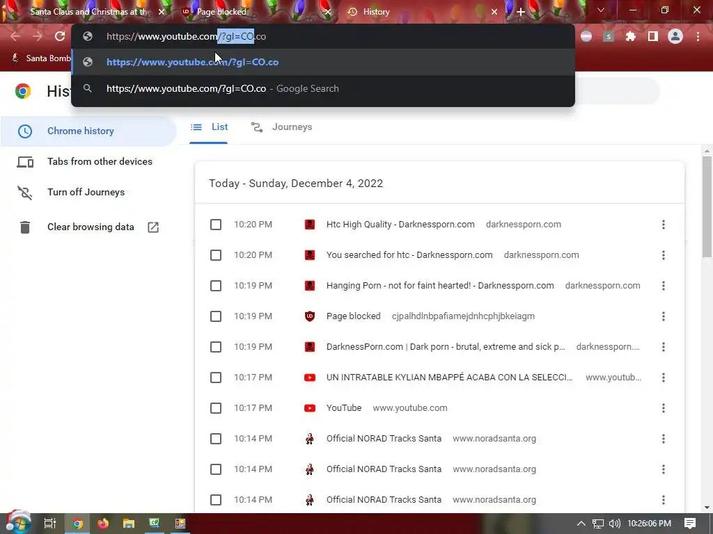Open the user profile avatar menu

pos(675,36)
